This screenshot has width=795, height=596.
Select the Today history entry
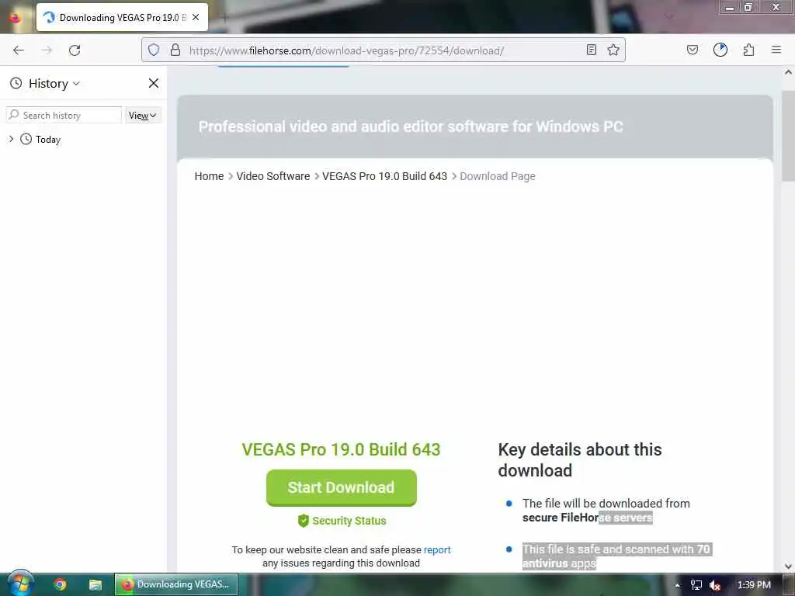click(48, 140)
